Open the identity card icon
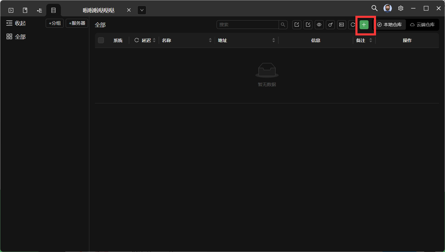 341,25
